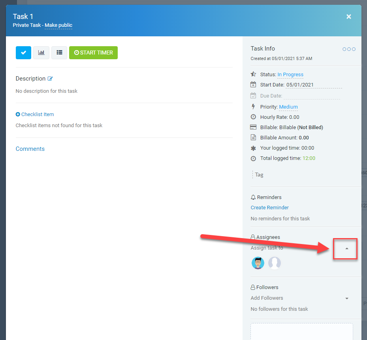Click the attachment drop zone box
Image resolution: width=367 pixels, height=340 pixels.
(302, 332)
